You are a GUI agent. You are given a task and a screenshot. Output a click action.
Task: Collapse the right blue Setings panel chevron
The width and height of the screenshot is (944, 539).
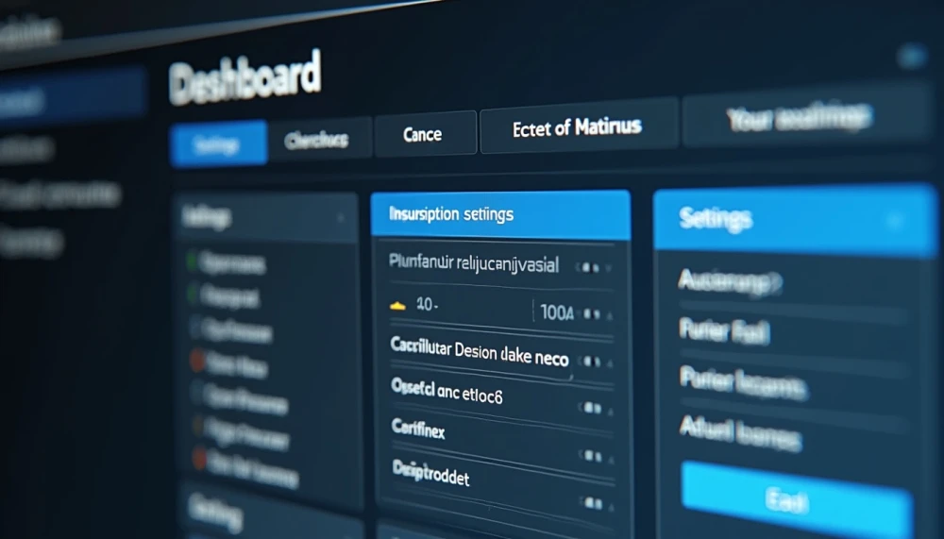(895, 221)
